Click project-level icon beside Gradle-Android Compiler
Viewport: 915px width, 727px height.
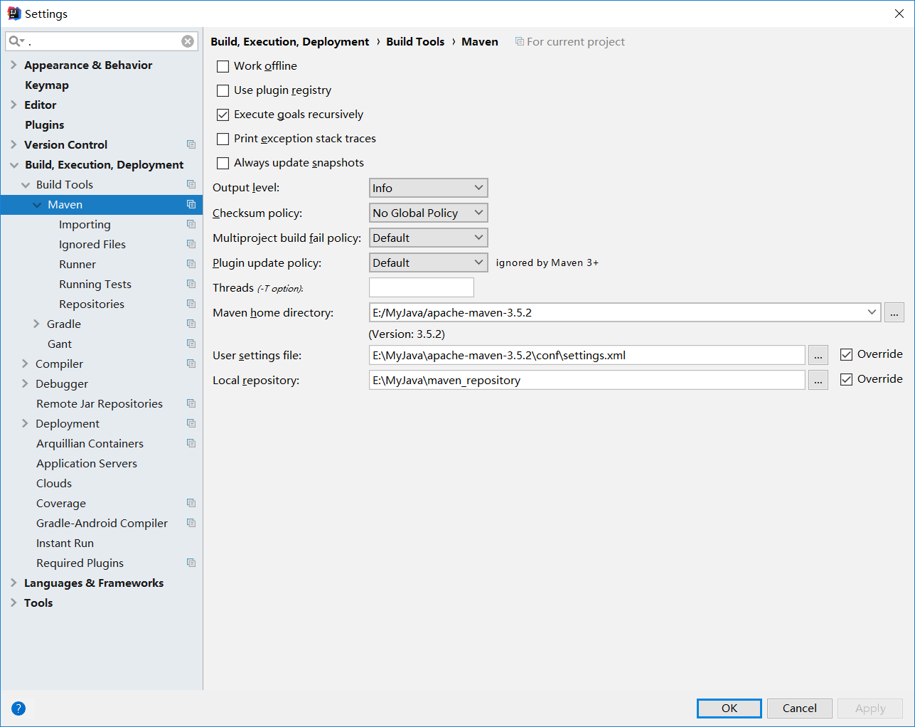(x=191, y=523)
